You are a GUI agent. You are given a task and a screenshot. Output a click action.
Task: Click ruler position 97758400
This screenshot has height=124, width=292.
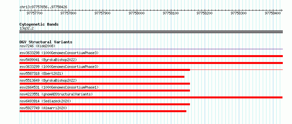point(273,13)
